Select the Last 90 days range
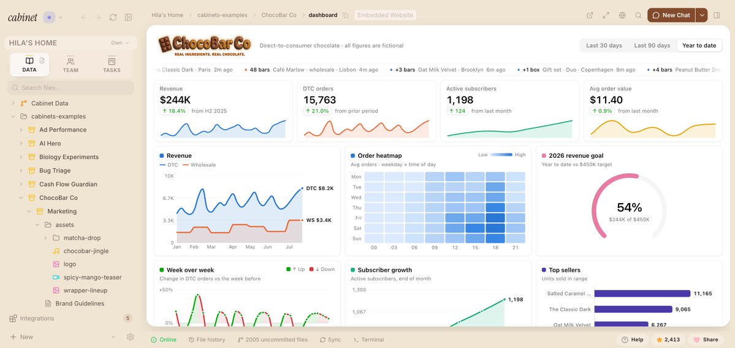This screenshot has width=735, height=348. tap(652, 45)
